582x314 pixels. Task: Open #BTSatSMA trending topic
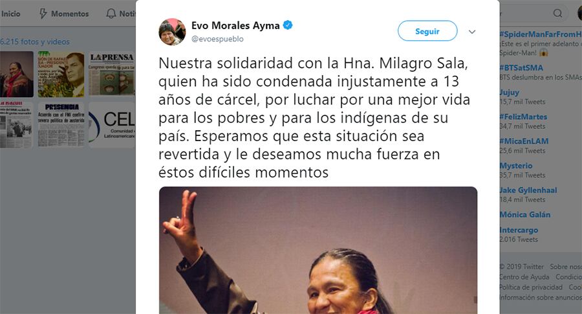tap(521, 67)
